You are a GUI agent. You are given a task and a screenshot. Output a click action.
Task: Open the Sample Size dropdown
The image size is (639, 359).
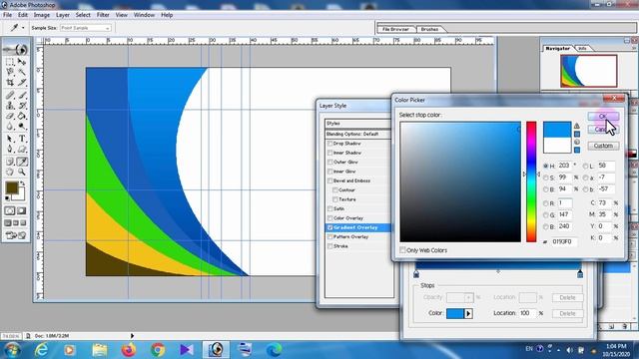[86, 28]
